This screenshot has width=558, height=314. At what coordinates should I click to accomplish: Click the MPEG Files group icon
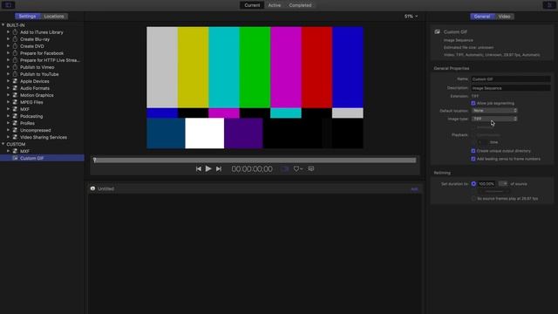(x=15, y=102)
